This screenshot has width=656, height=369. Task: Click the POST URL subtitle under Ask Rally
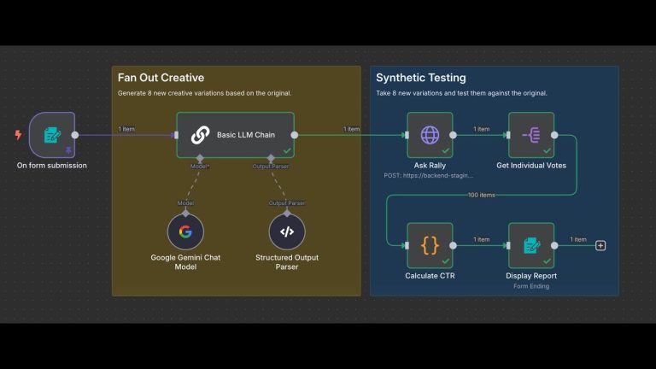pyautogui.click(x=430, y=174)
